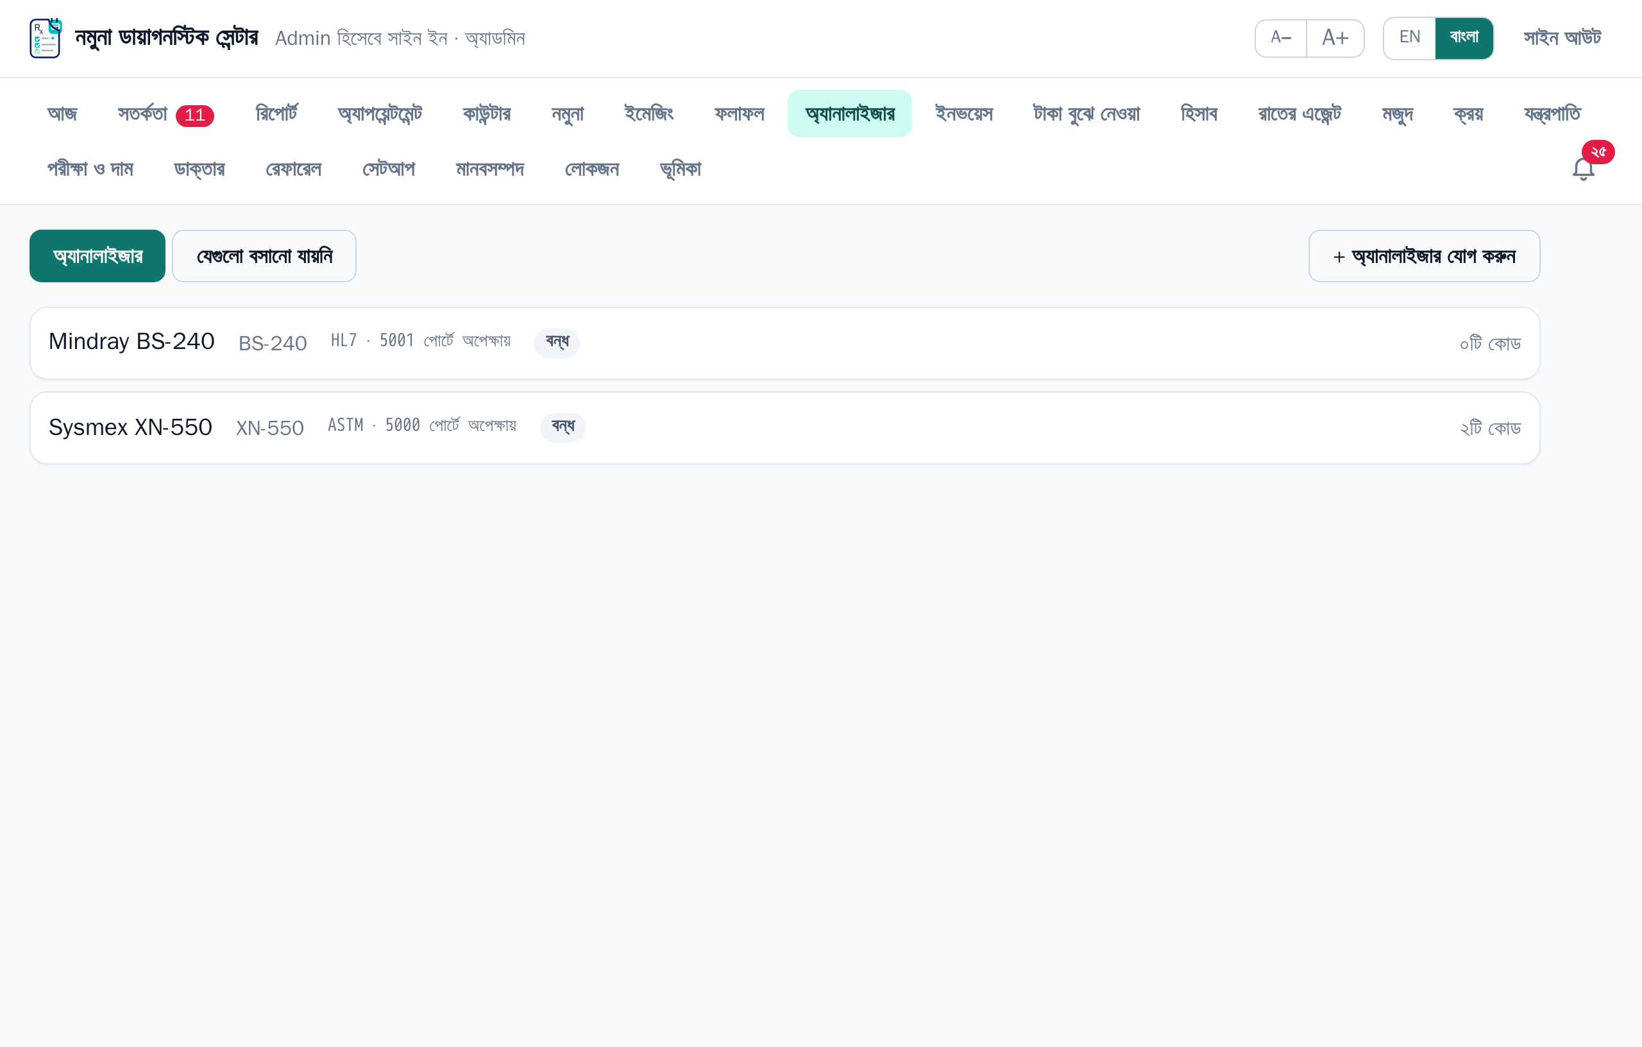Click the diagnostic center logo icon
The width and height of the screenshot is (1642, 1047).
coord(46,38)
